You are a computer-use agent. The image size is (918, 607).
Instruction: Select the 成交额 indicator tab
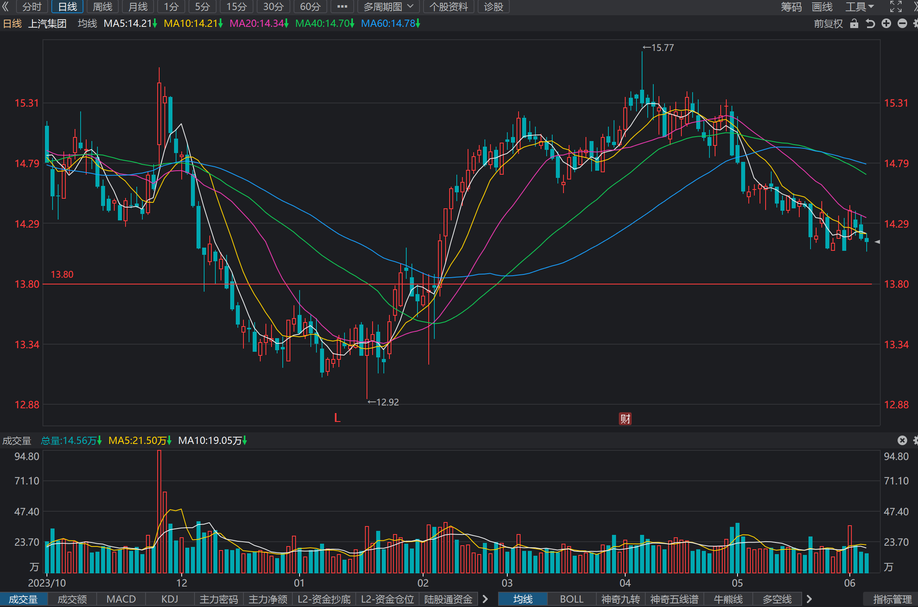72,599
